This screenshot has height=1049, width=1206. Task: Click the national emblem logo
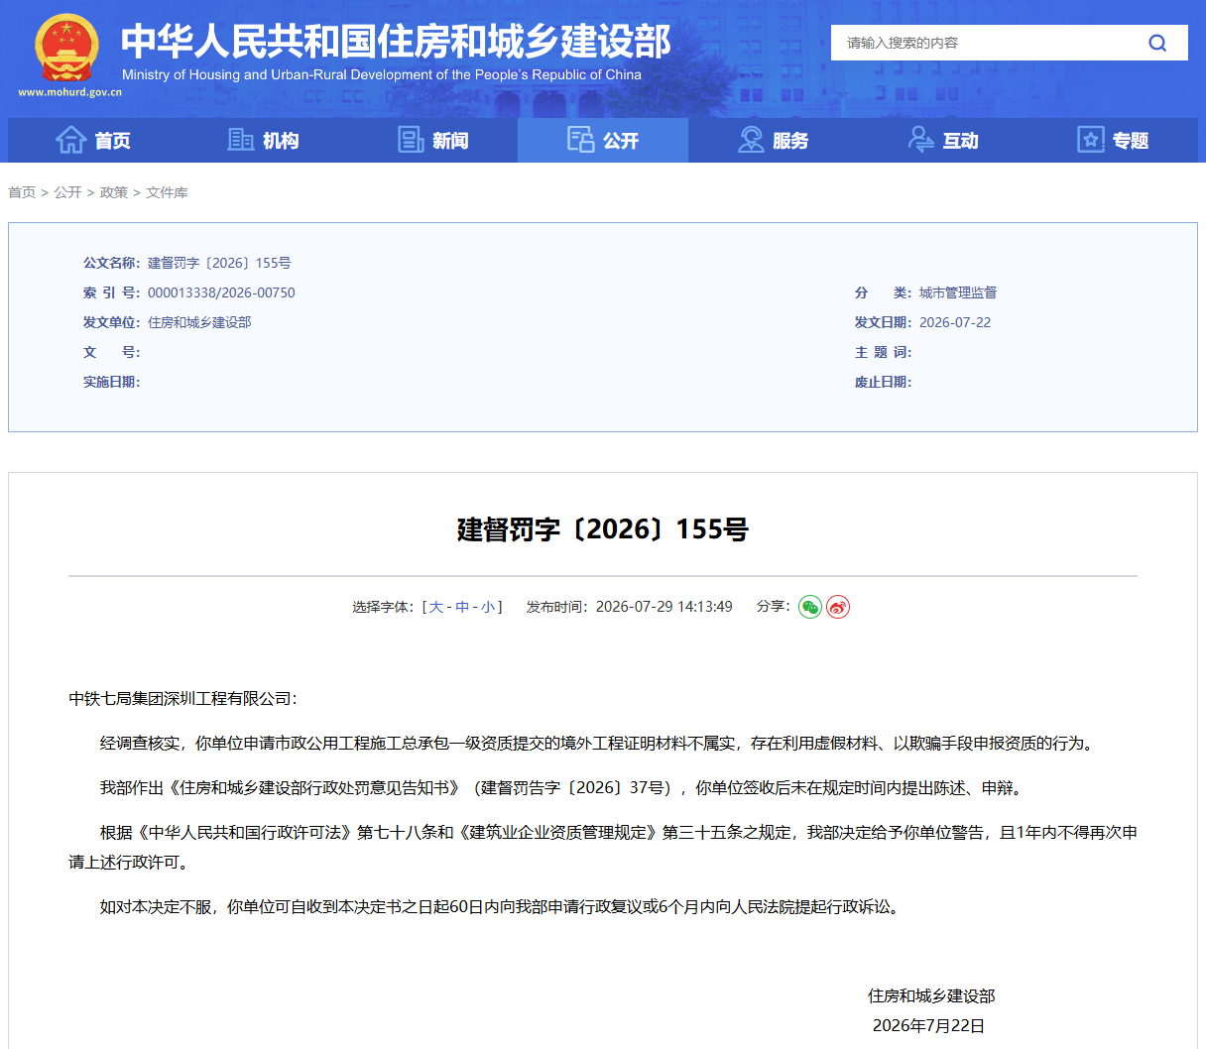pos(67,48)
